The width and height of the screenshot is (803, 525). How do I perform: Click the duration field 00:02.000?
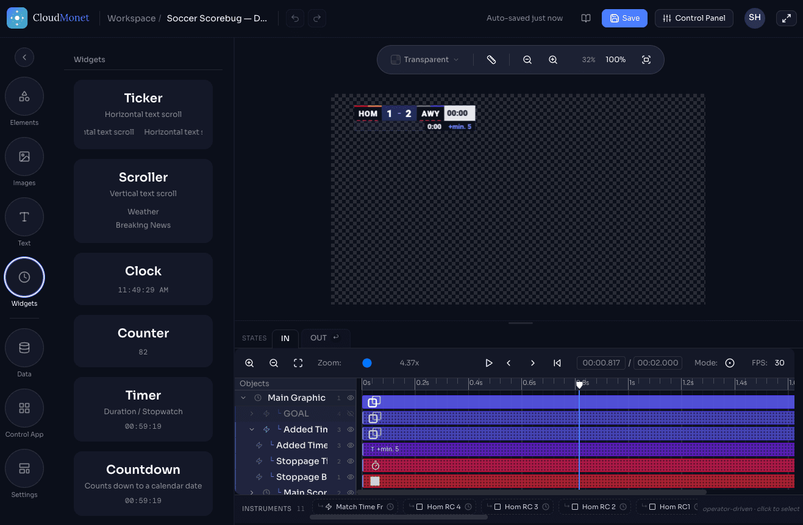(658, 363)
